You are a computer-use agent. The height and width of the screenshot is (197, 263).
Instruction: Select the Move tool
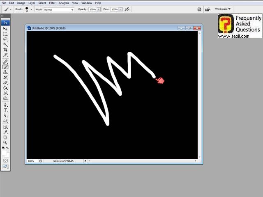coord(6,29)
